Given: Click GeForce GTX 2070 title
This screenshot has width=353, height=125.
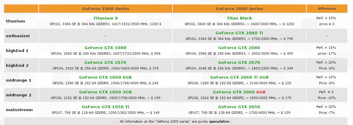Looking at the screenshot, I should [x=239, y=62].
